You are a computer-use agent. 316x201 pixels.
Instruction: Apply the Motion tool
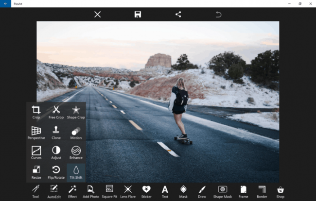pos(76,132)
